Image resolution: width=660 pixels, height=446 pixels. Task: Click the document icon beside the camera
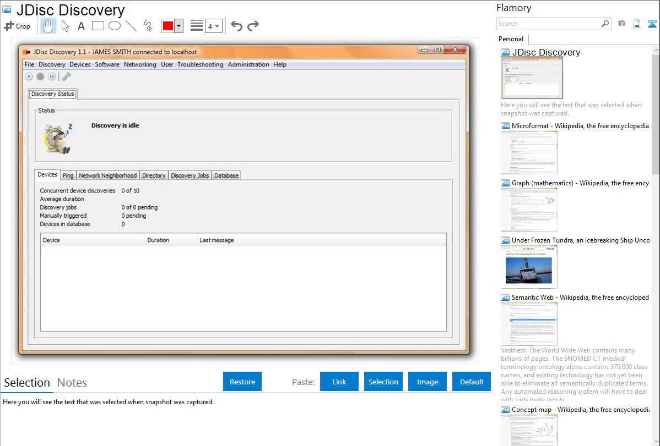(x=637, y=24)
